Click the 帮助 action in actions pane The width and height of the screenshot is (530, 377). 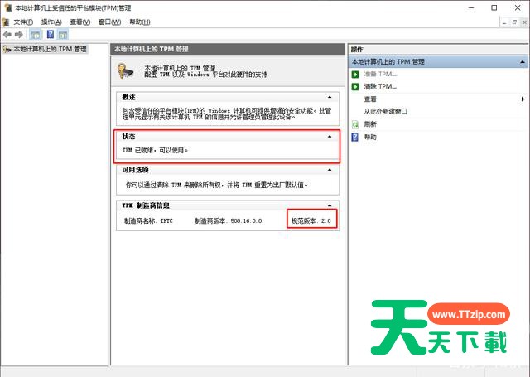370,137
